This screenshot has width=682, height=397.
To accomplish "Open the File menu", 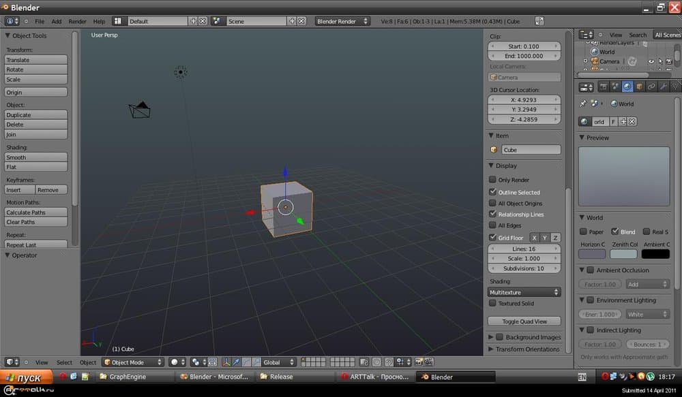I will coord(40,21).
